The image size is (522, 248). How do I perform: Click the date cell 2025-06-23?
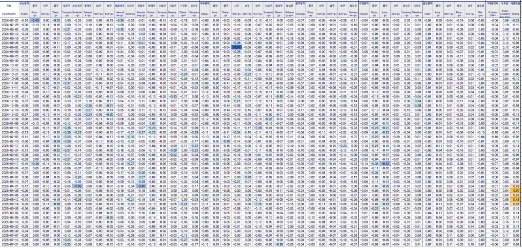tap(9, 227)
